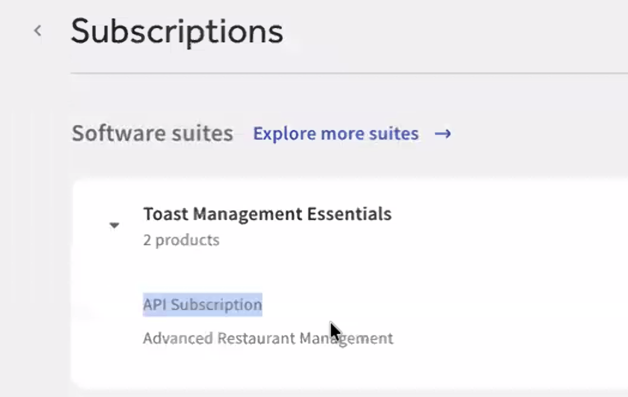The width and height of the screenshot is (628, 397).
Task: Click the right arrow after Explore more suites
Action: pyautogui.click(x=443, y=134)
